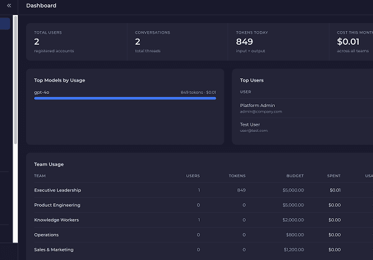Image resolution: width=373 pixels, height=260 pixels.
Task: Click the Top Users heading
Action: coord(252,80)
